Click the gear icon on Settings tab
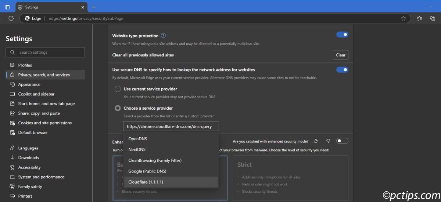Image resolution: width=441 pixels, height=202 pixels. [20, 7]
